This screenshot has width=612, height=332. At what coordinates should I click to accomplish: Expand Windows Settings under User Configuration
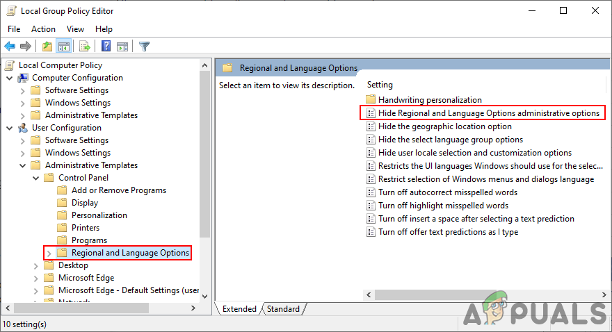click(x=23, y=153)
